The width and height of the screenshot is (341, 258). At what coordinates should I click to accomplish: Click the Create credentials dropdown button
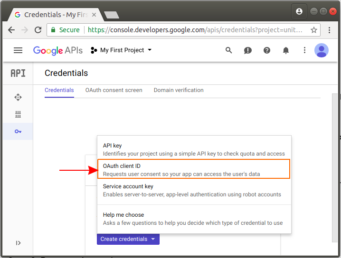click(128, 239)
